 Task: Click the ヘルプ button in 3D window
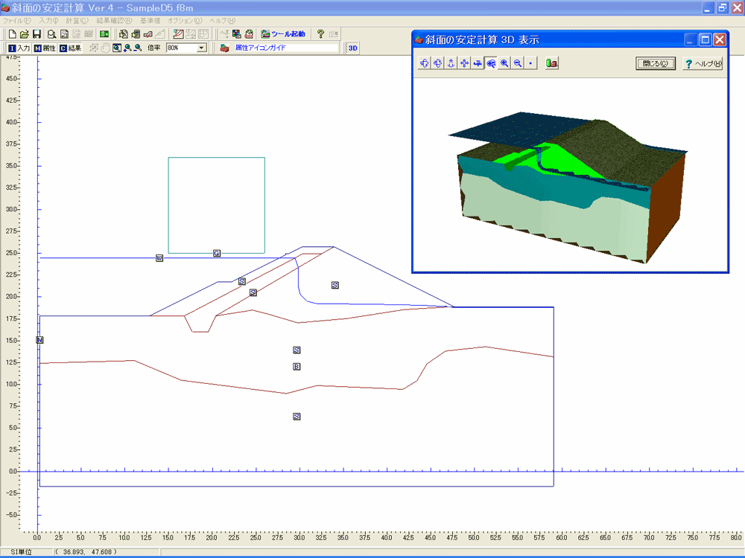coord(703,64)
